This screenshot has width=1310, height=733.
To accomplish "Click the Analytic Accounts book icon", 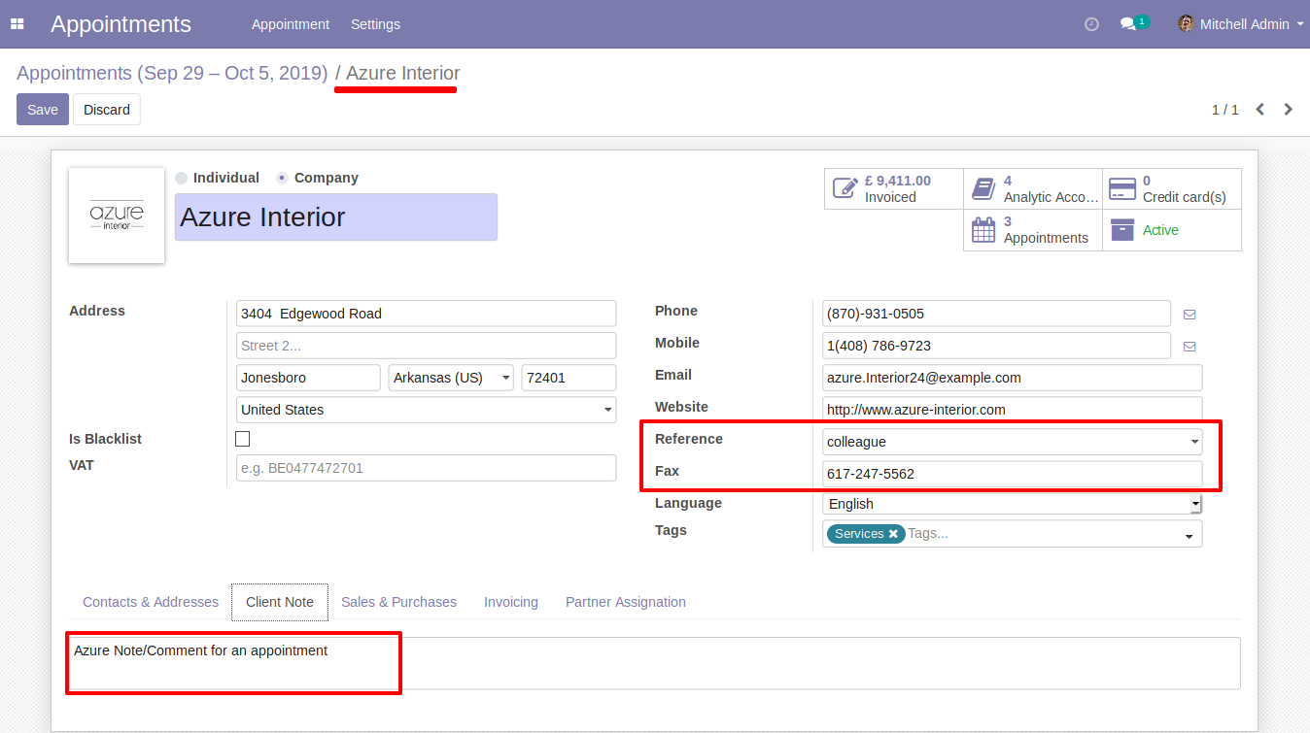I will (x=984, y=188).
